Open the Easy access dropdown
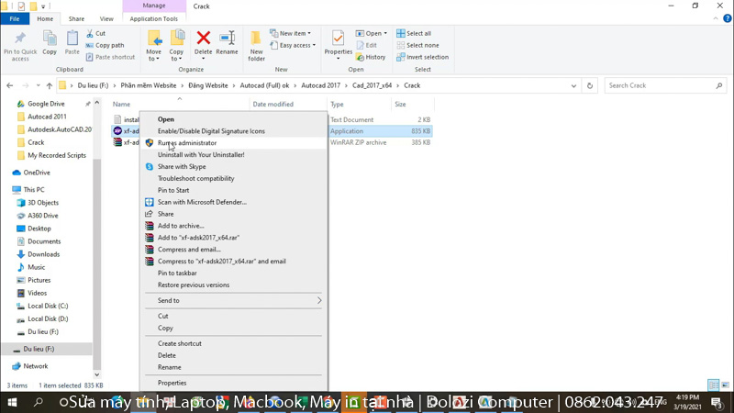Image resolution: width=734 pixels, height=413 pixels. click(296, 45)
